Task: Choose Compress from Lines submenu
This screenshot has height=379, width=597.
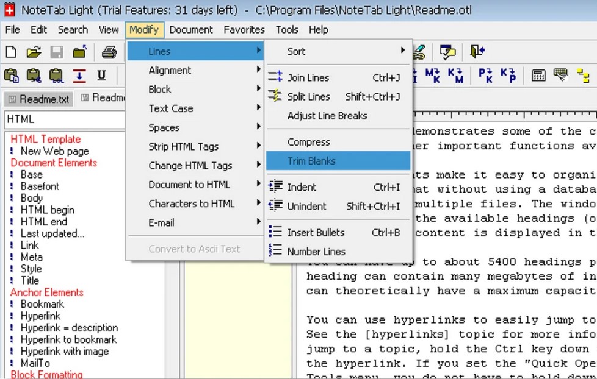Action: (x=338, y=142)
